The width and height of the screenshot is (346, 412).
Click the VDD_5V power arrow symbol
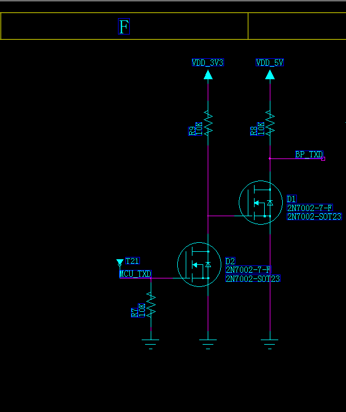pos(270,75)
